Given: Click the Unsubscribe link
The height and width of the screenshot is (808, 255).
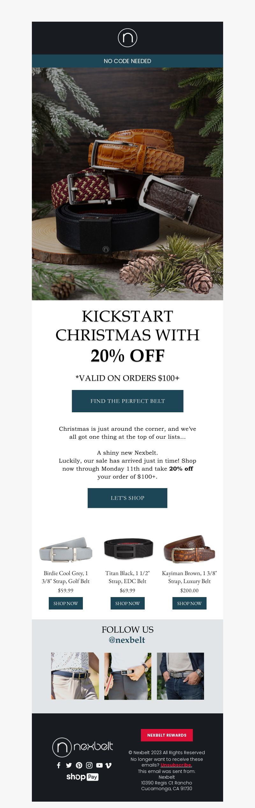Looking at the screenshot, I should pos(176,765).
